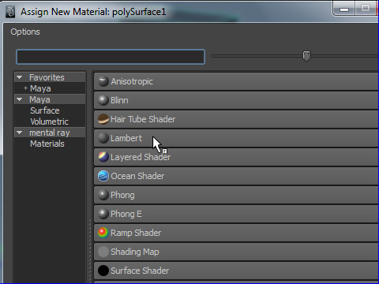The image size is (379, 284).
Task: Select the Shading Map entry
Action: tap(236, 252)
